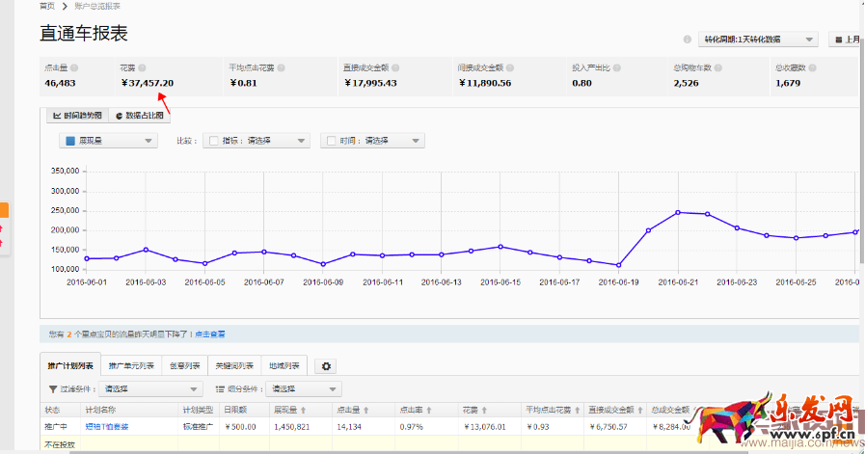Sort table by 花费 column arrow
This screenshot has height=454, width=865.
point(484,411)
